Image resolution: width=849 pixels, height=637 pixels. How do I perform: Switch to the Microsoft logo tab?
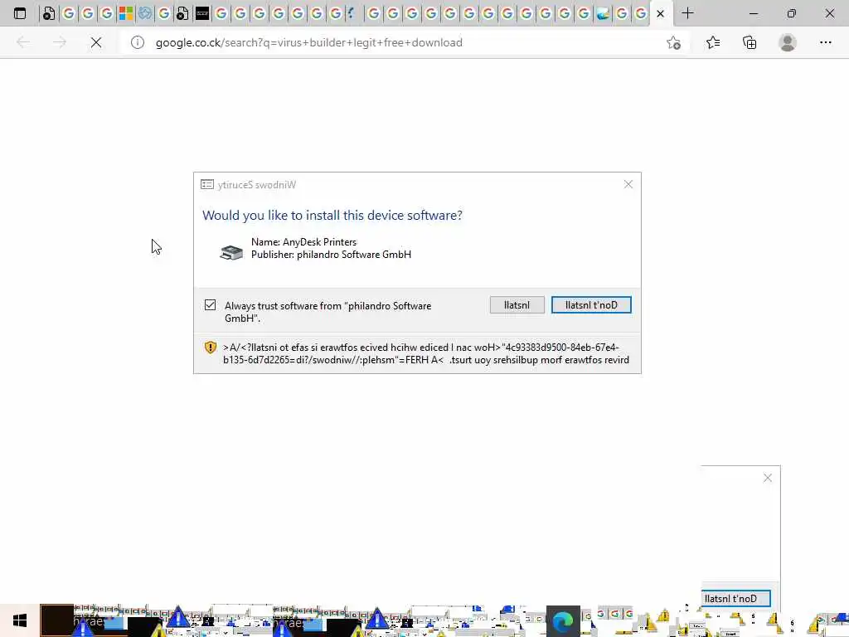(126, 13)
